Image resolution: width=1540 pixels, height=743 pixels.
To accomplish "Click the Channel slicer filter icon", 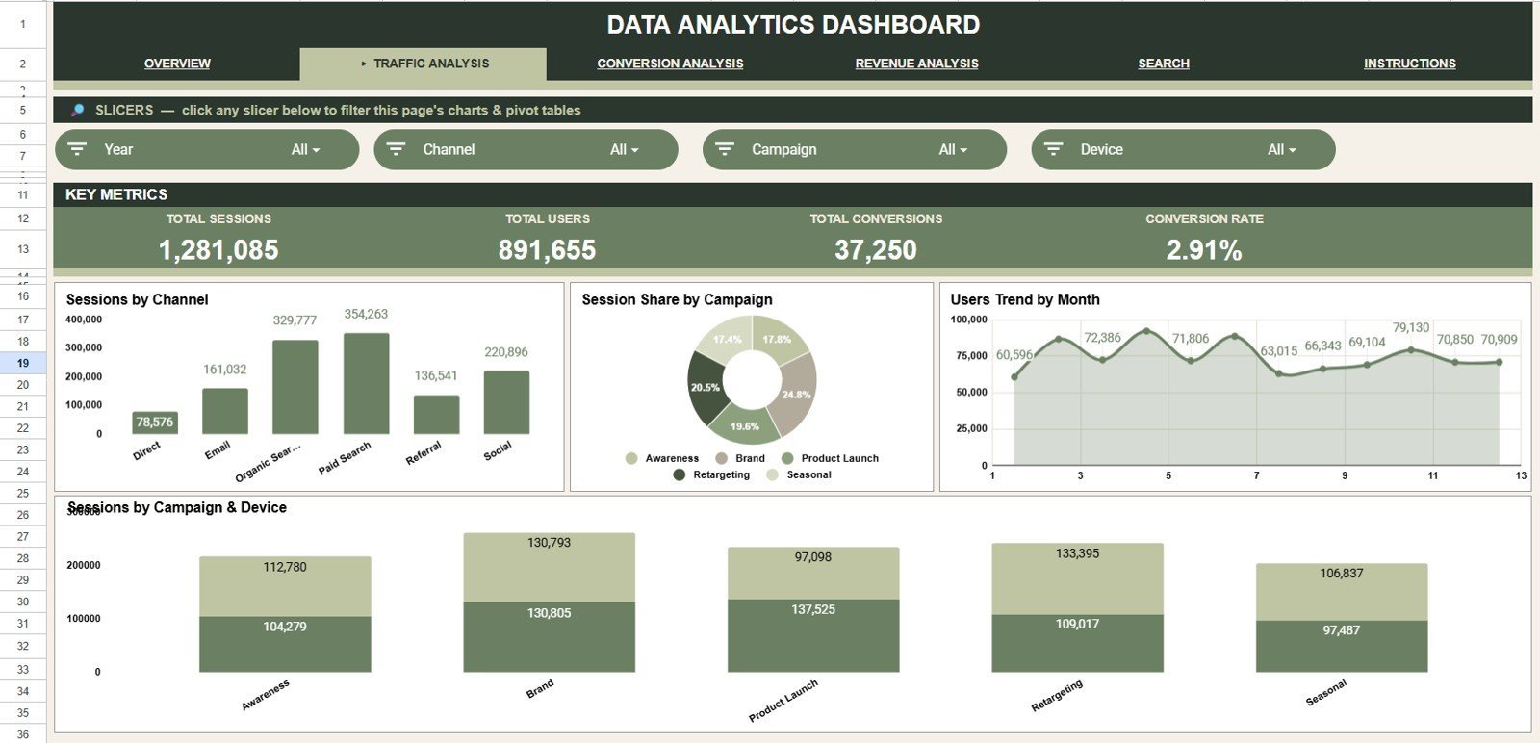I will (396, 149).
